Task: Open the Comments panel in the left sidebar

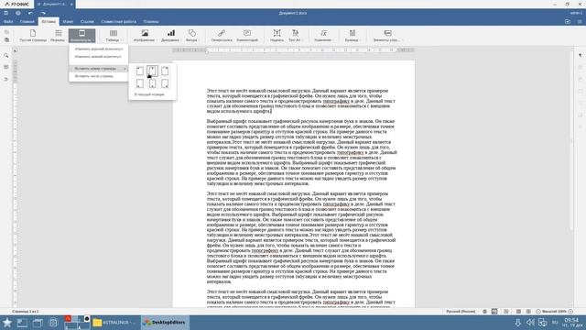Action: click(x=6, y=67)
